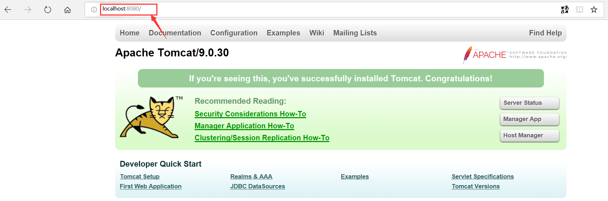The width and height of the screenshot is (608, 201).
Task: Click the Host Manager button
Action: (x=530, y=136)
